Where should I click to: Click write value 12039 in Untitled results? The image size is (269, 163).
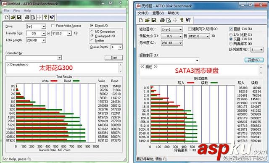104,86
